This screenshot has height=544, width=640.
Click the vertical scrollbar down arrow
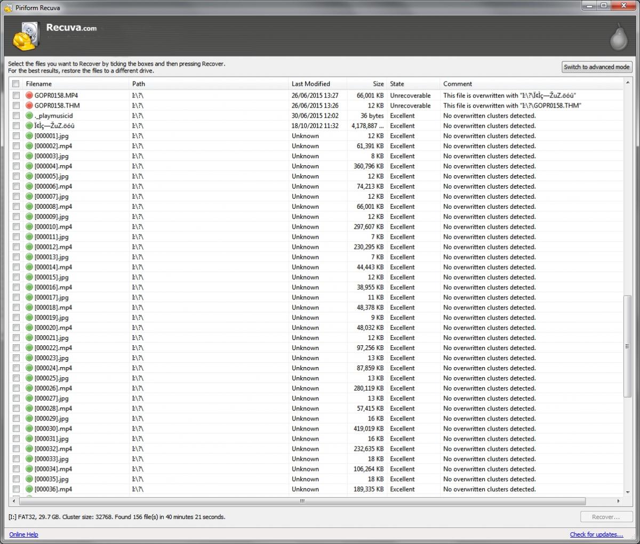[x=627, y=492]
